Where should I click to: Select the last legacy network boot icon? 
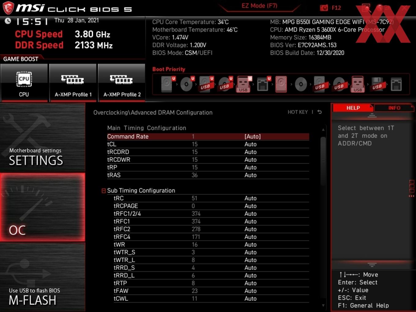pos(396,84)
